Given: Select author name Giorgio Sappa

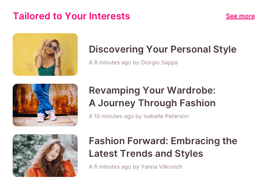Looking at the screenshot, I should pos(159,62).
